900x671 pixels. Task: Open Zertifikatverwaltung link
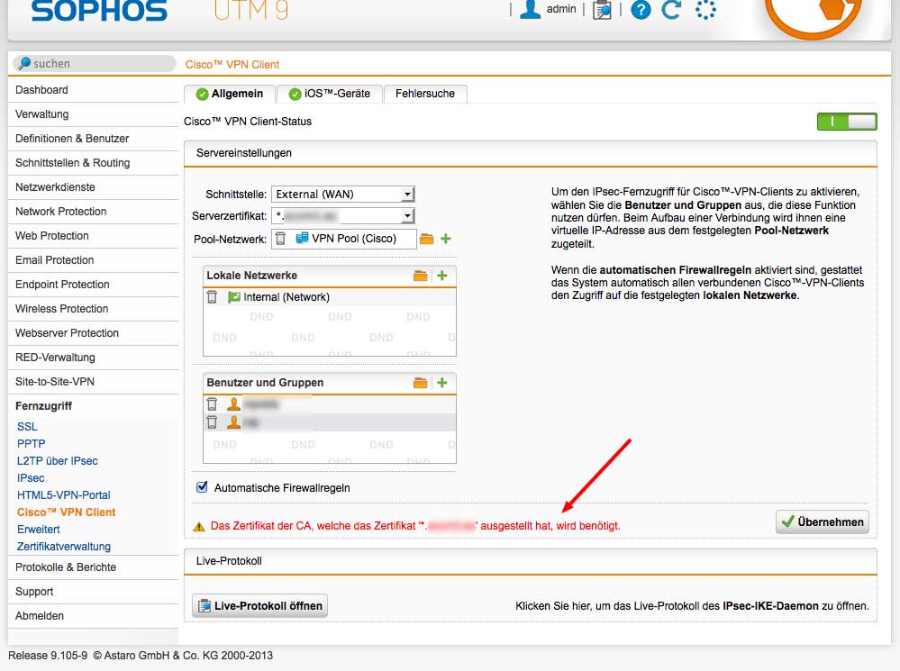pos(64,547)
